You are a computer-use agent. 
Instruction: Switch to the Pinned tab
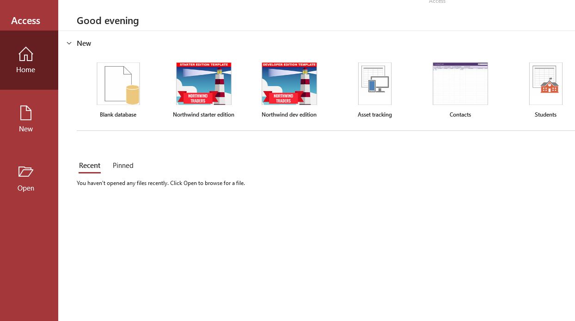click(x=122, y=166)
